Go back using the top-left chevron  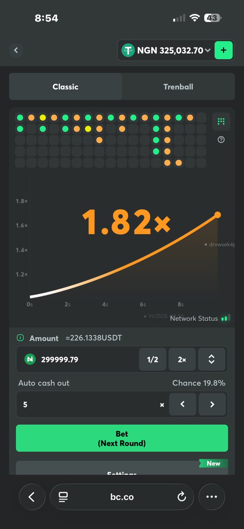tap(16, 50)
